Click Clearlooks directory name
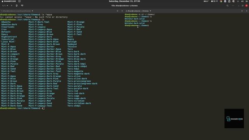The image size is (249, 140). (8, 27)
